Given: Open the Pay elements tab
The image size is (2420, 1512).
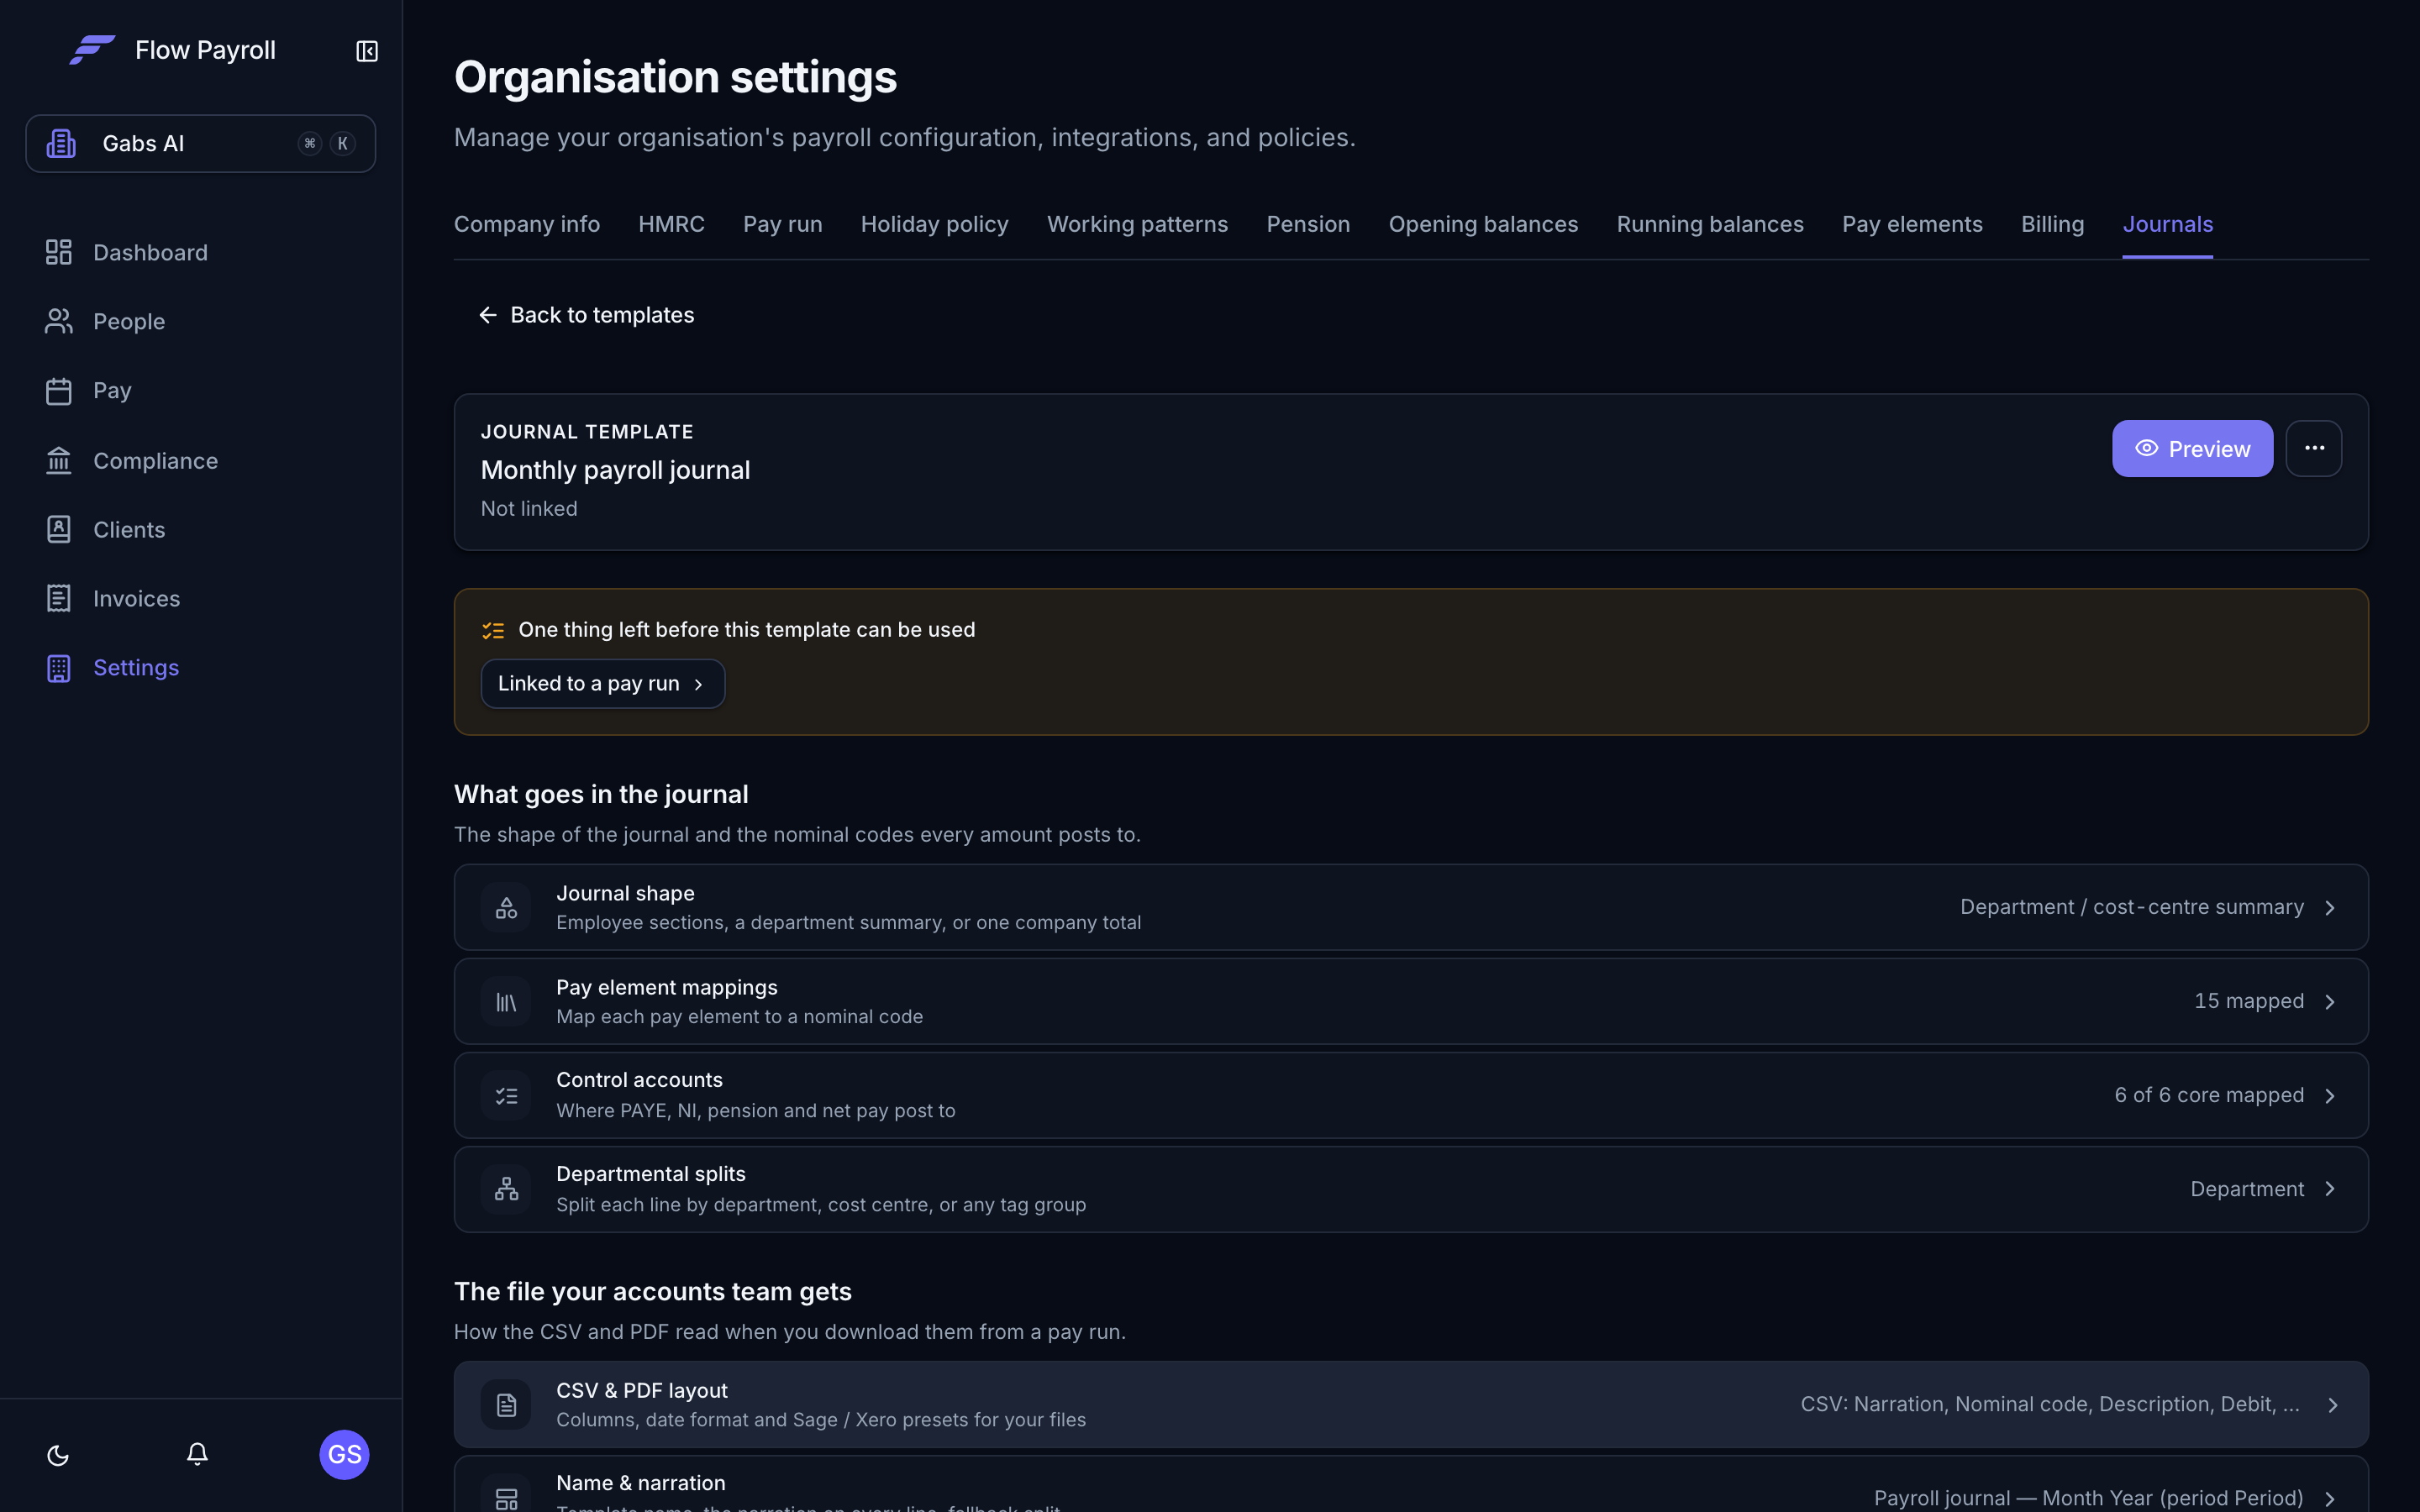Looking at the screenshot, I should point(1912,224).
